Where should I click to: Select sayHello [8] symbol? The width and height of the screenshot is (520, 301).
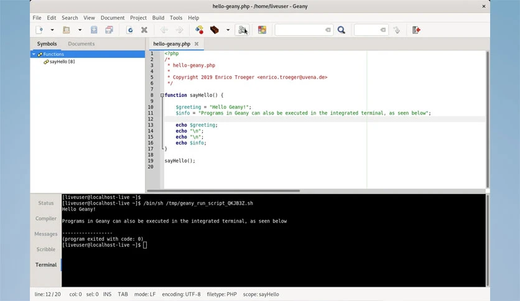point(62,62)
